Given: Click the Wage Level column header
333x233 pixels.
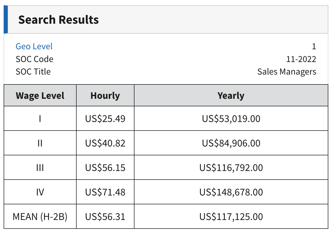Looking at the screenshot, I should pyautogui.click(x=40, y=95).
